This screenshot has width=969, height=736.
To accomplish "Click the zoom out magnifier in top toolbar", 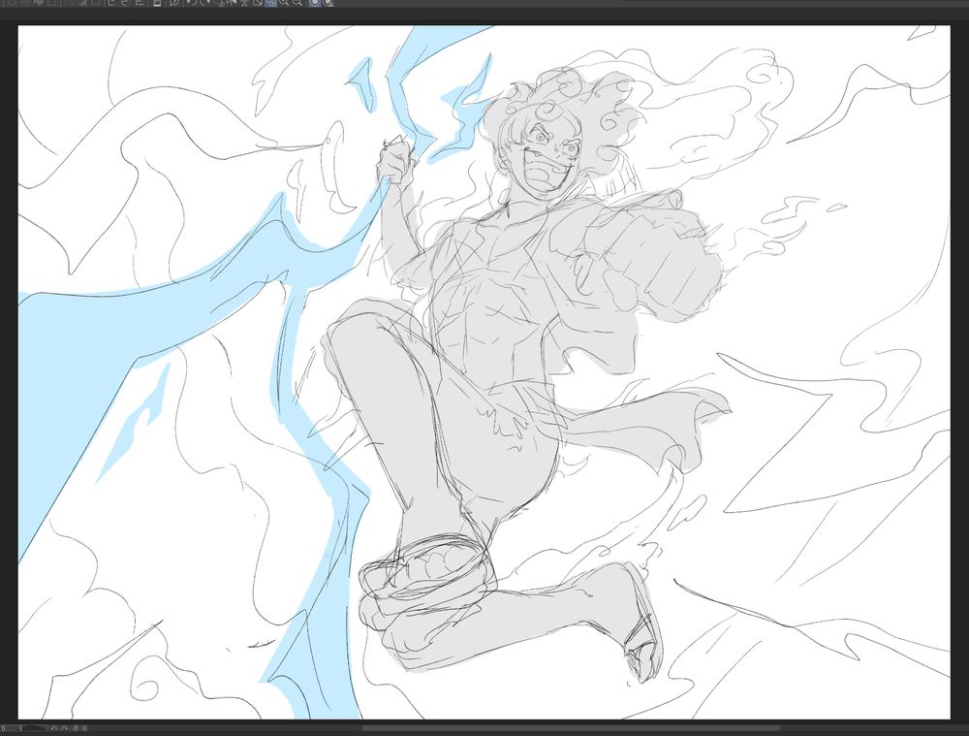I will point(297,3).
